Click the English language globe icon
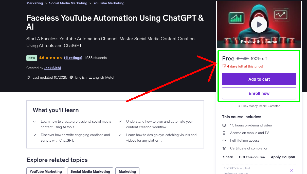 tap(71, 77)
